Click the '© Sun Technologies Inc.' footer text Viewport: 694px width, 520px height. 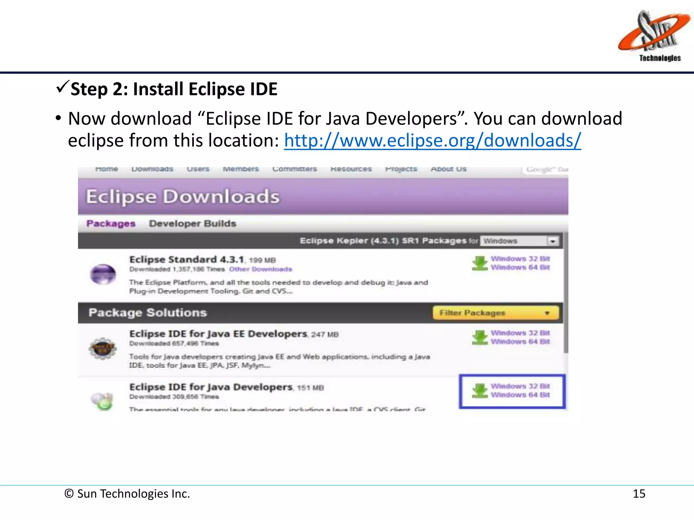[127, 494]
